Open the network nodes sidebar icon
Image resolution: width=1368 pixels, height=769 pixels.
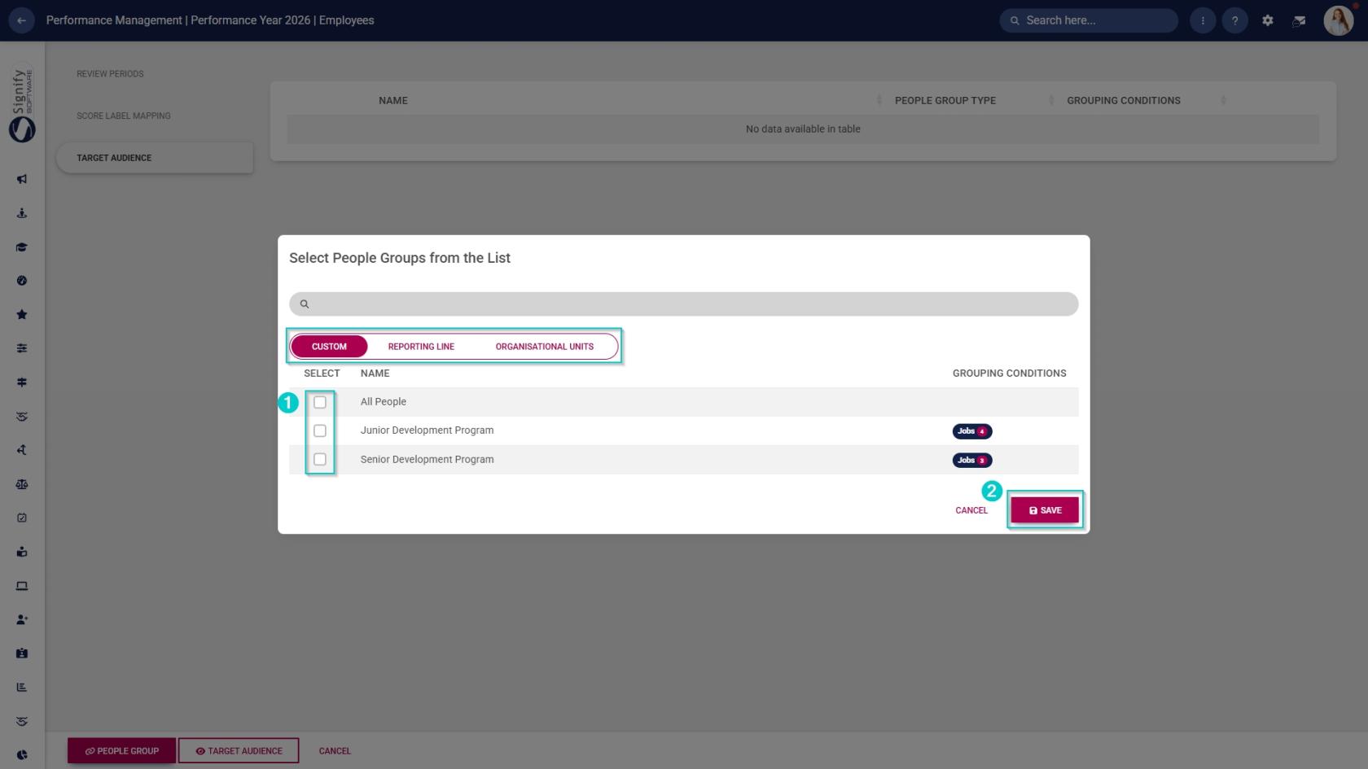22,450
